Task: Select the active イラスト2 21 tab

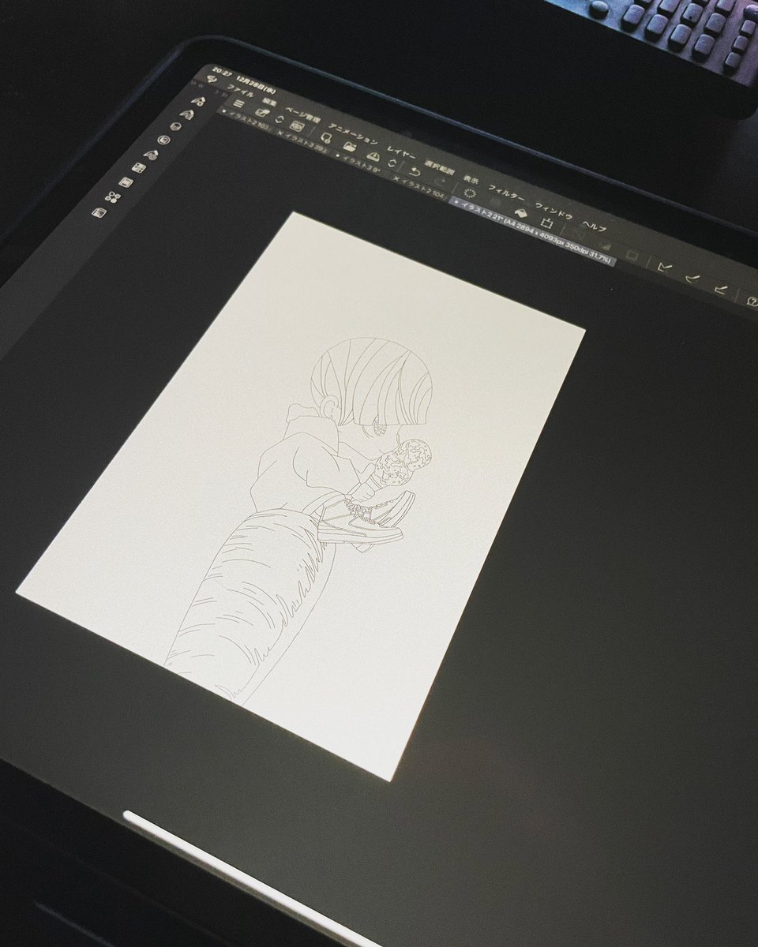Action: [531, 231]
